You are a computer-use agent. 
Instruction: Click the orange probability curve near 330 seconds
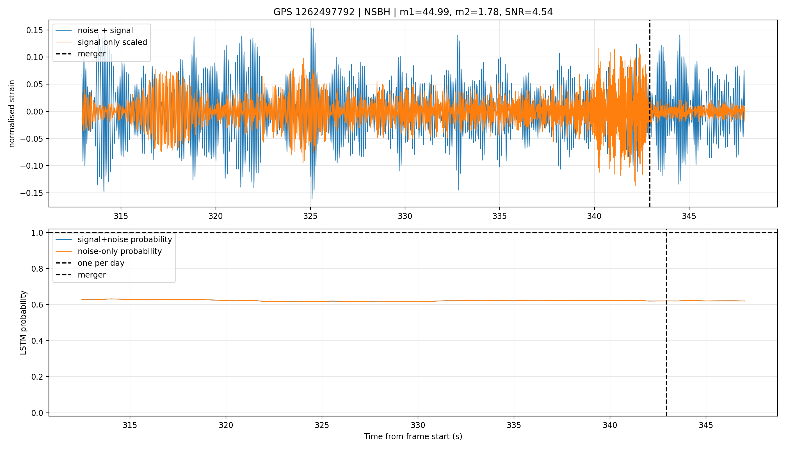pos(418,302)
